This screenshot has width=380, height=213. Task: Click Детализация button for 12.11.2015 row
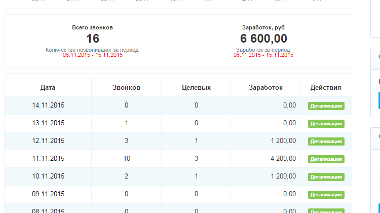click(326, 141)
